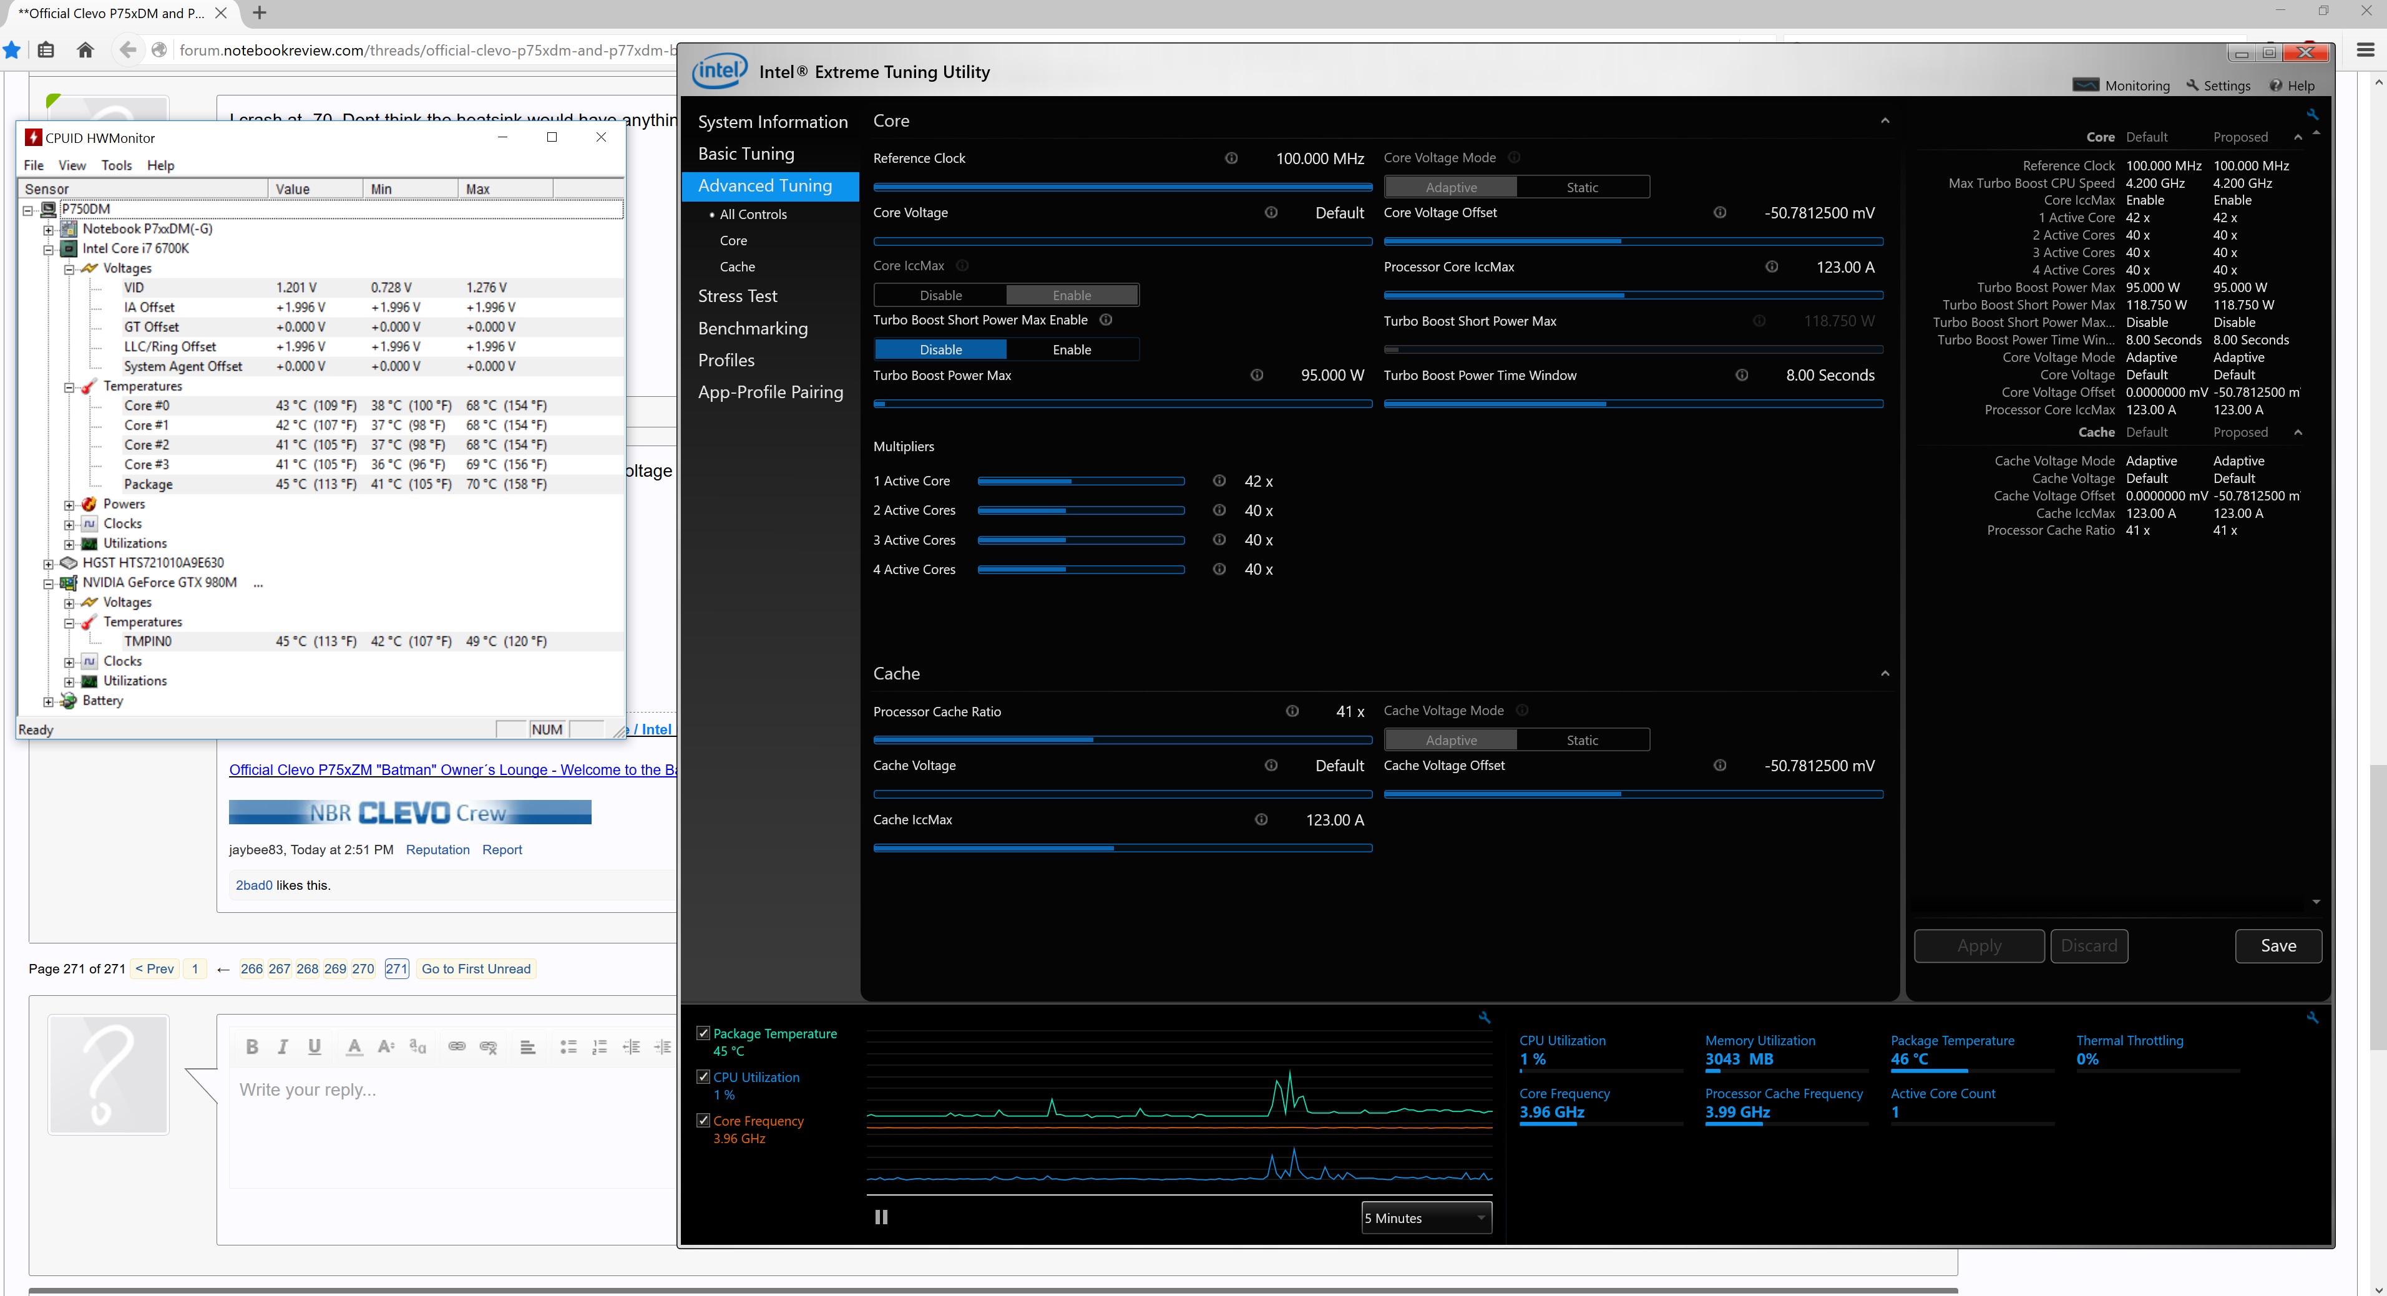This screenshot has height=1296, width=2387.
Task: Toggle CPU Utilization graph checkbox
Action: 703,1076
